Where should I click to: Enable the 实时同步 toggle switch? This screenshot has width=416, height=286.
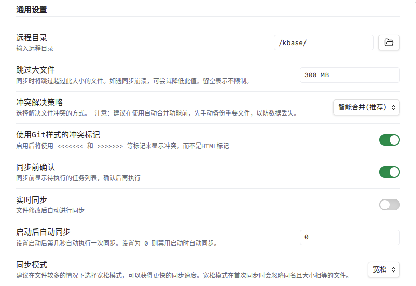pyautogui.click(x=389, y=205)
